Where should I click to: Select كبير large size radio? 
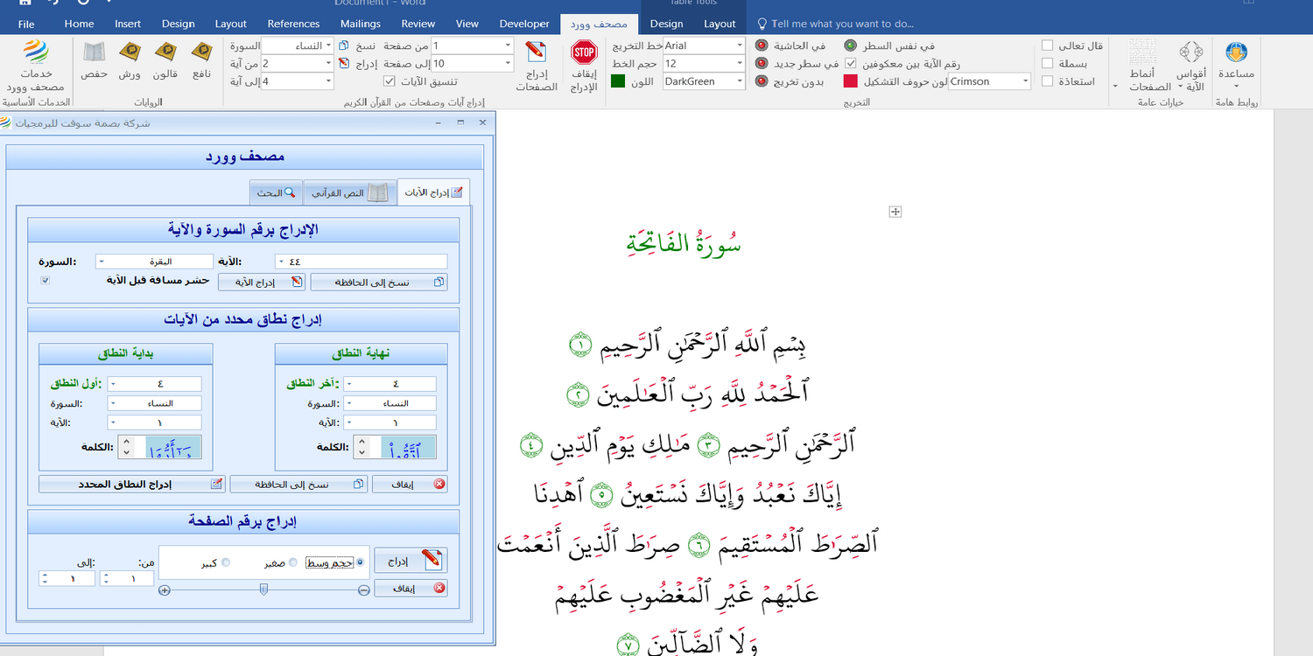point(227,562)
